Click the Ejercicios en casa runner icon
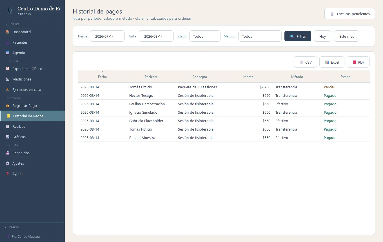This screenshot has height=242, width=383. point(8,89)
